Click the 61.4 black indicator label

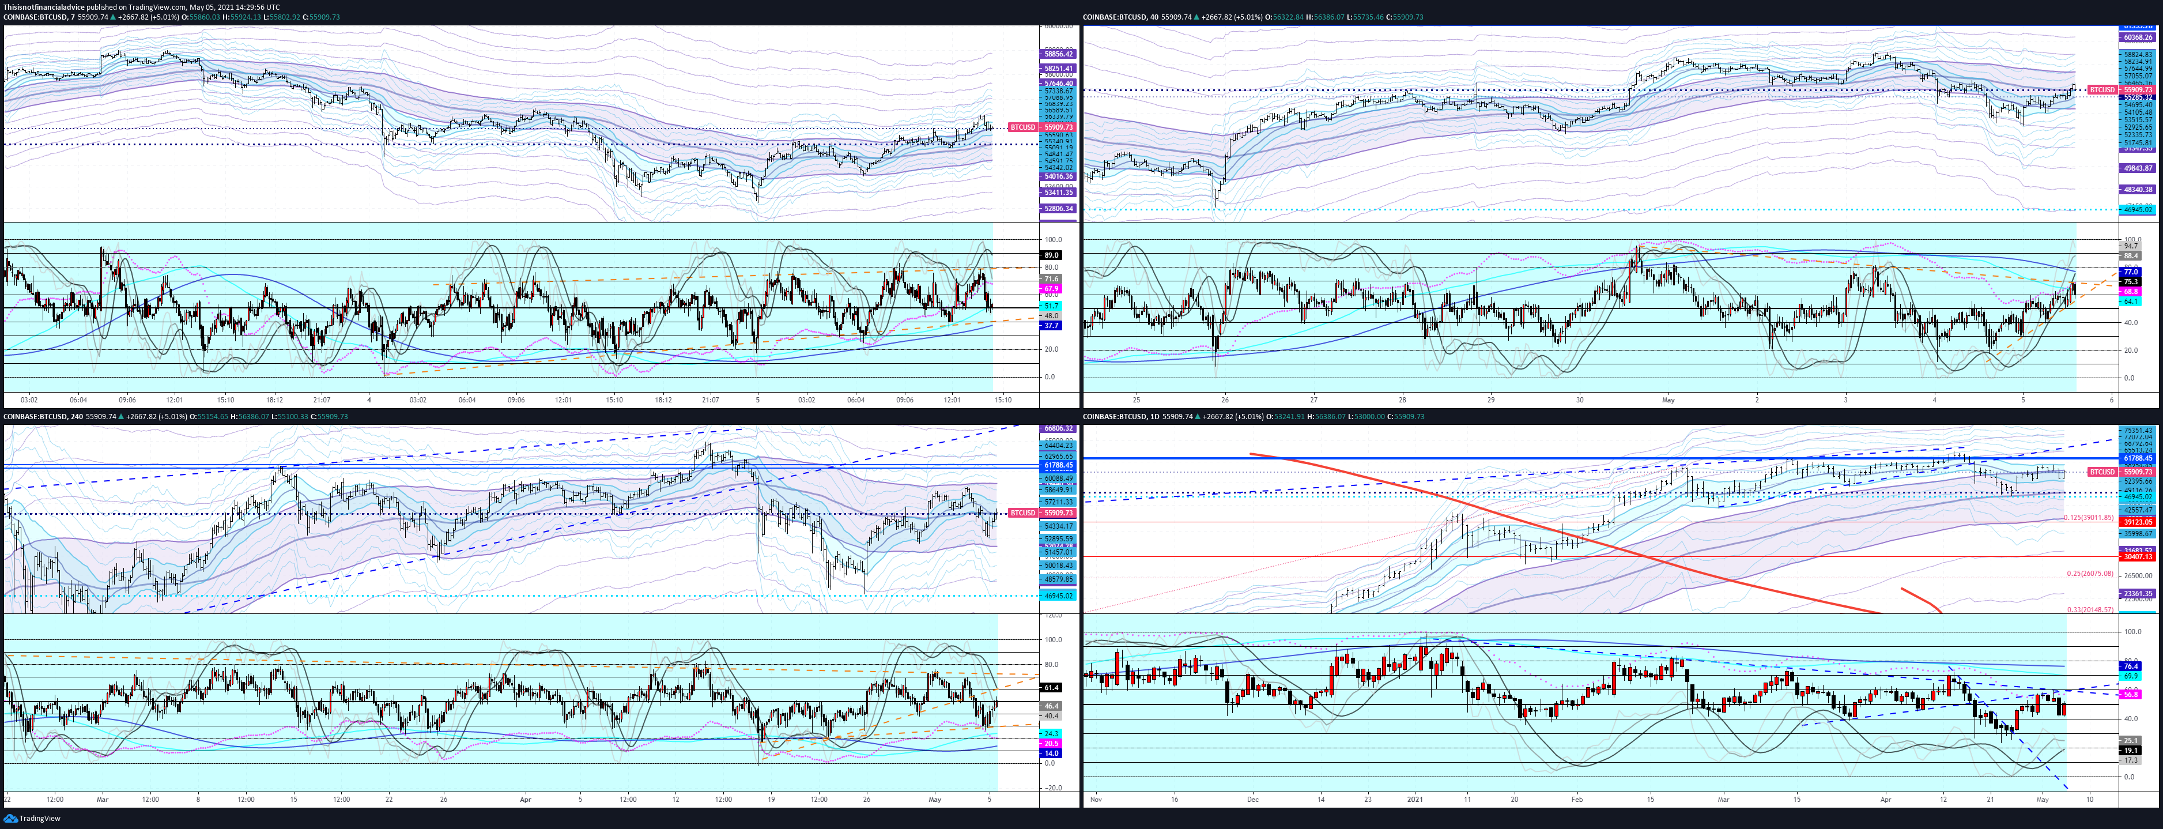1051,688
